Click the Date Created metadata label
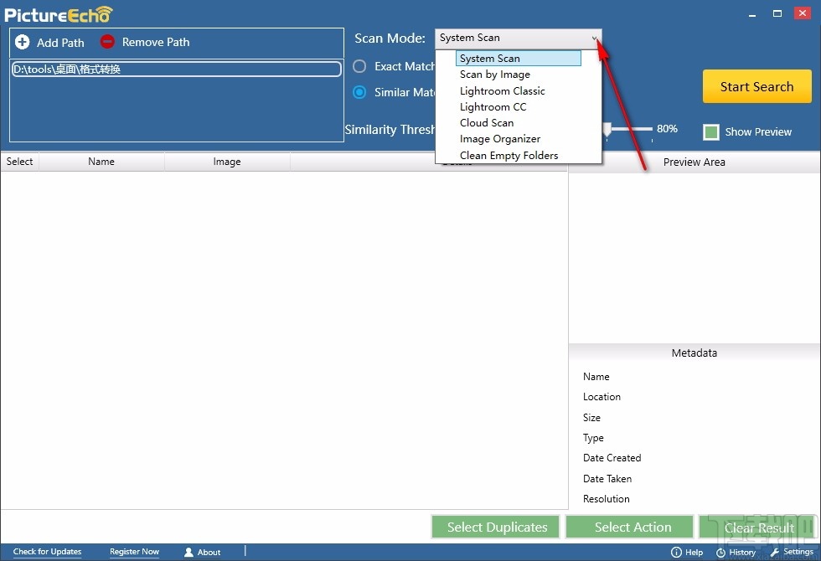This screenshot has height=561, width=821. point(612,458)
